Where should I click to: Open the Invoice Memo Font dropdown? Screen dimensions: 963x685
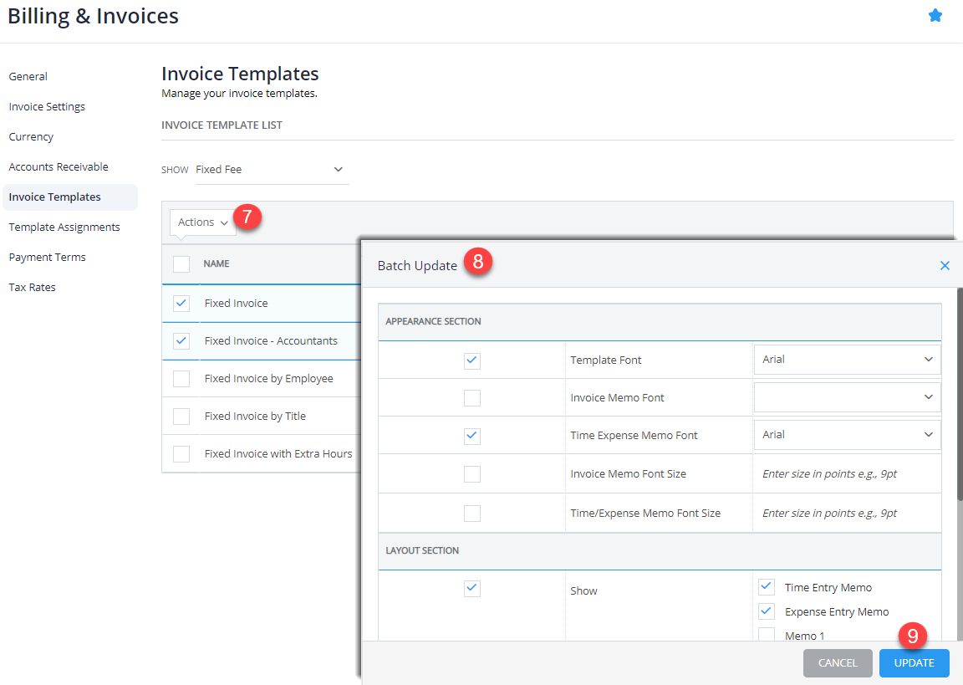(846, 396)
